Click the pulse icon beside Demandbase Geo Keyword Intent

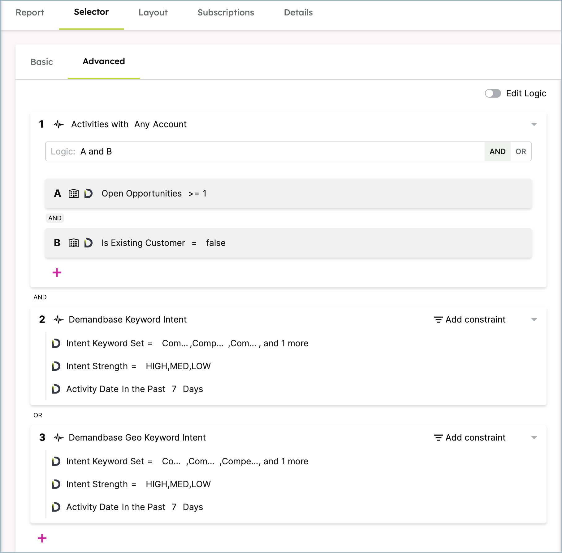[x=58, y=437]
